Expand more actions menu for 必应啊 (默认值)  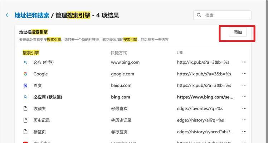[x=244, y=97]
